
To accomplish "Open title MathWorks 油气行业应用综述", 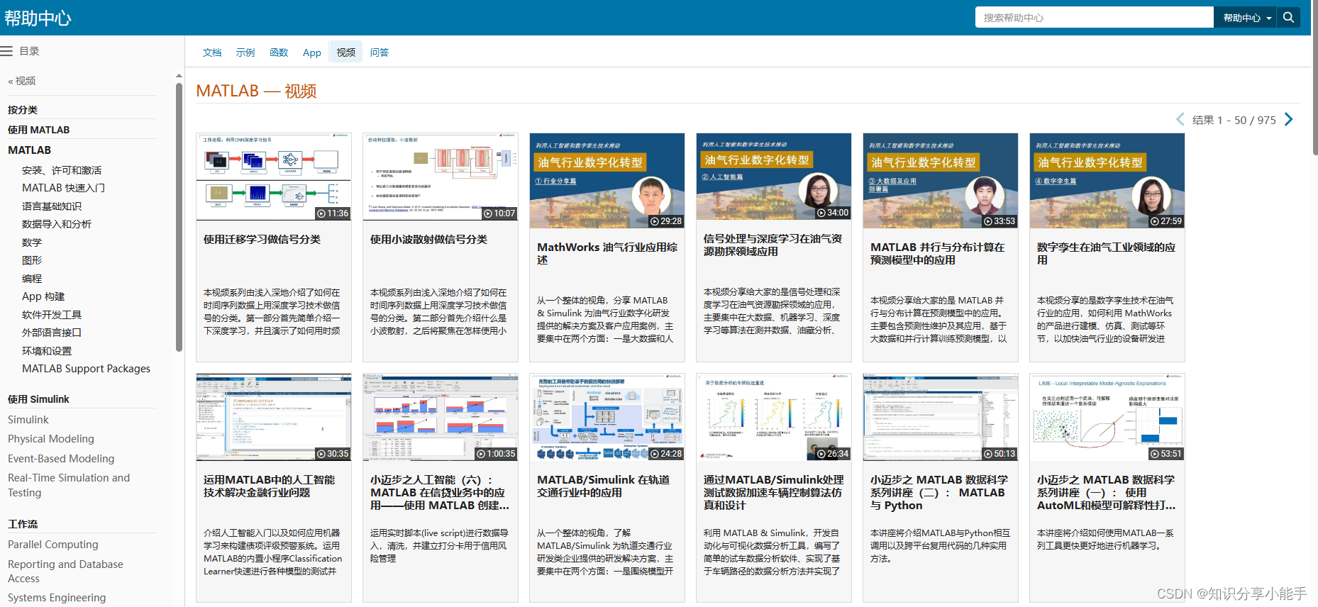I will [x=607, y=254].
